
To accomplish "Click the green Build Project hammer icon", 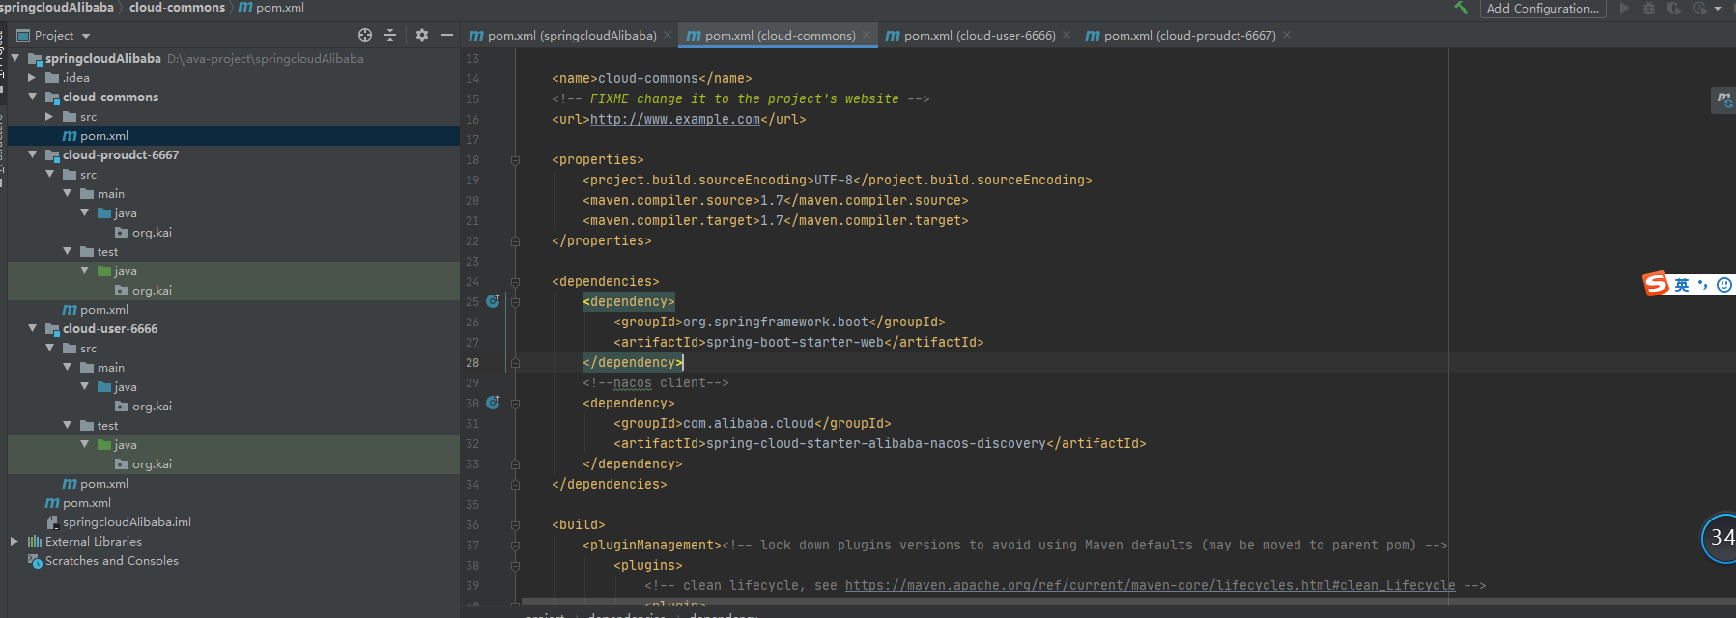I will click(x=1461, y=8).
